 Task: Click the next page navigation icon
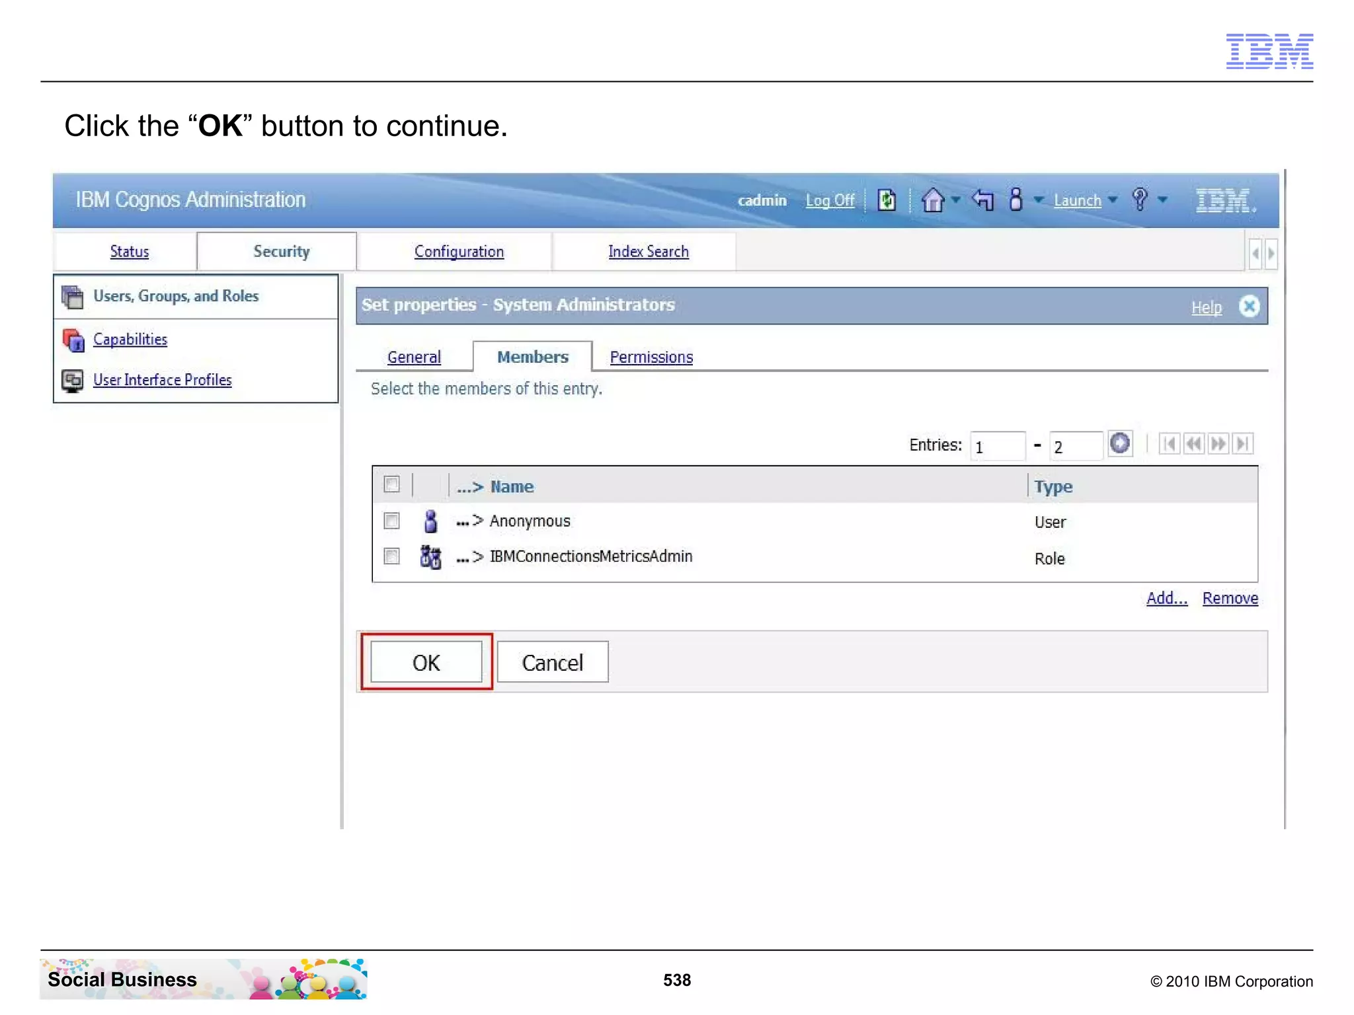(1218, 443)
